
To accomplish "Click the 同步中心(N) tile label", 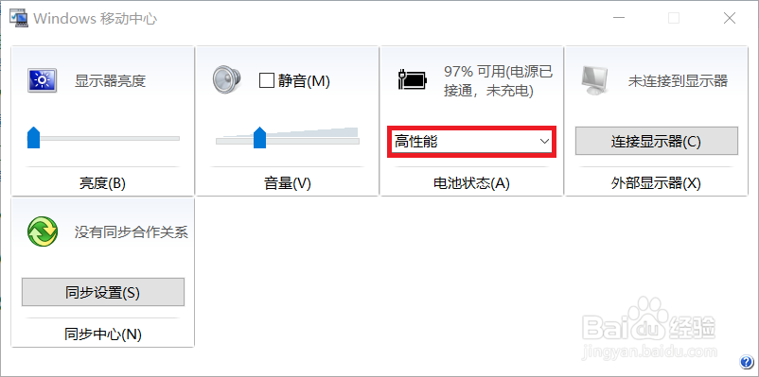I will point(102,334).
